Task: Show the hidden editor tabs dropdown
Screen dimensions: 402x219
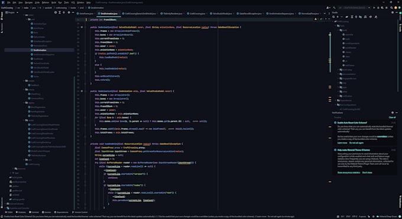Action: [325, 14]
